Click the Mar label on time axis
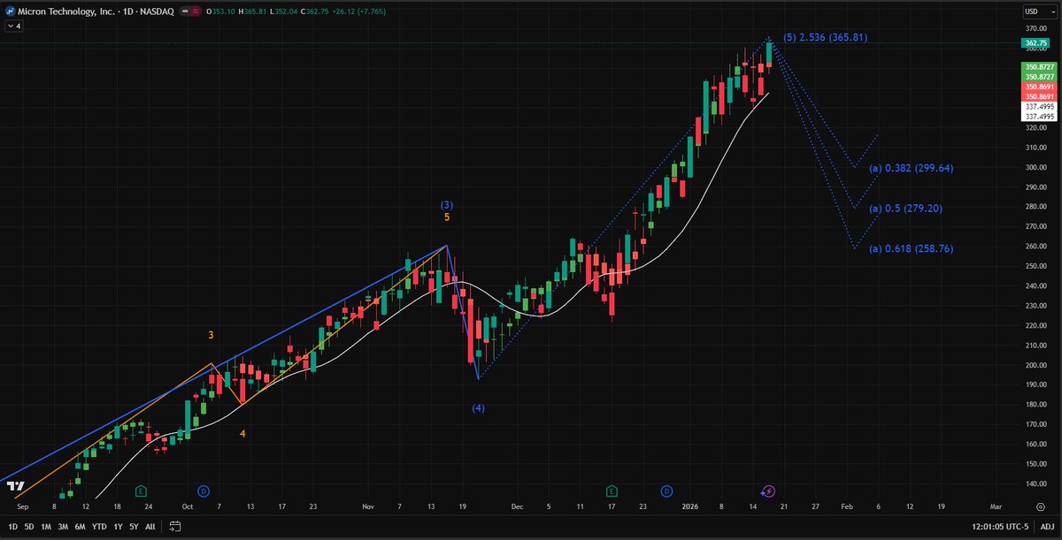The image size is (1062, 540). pyautogui.click(x=995, y=507)
